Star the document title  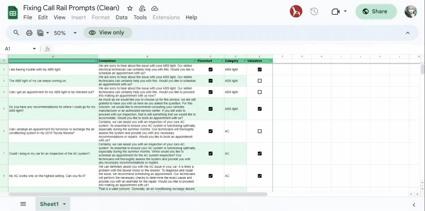[130, 8]
